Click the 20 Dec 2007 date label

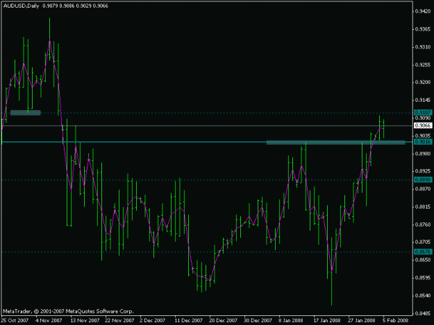(x=223, y=320)
